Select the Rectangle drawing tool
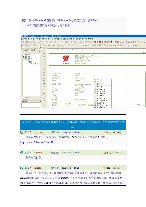 tap(44, 57)
